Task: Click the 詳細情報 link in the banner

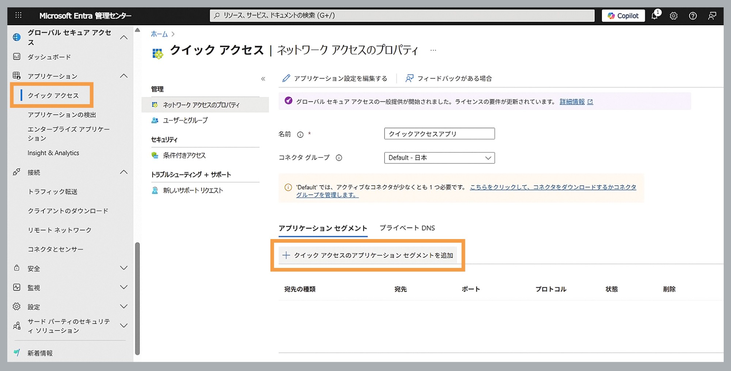Action: [572, 102]
